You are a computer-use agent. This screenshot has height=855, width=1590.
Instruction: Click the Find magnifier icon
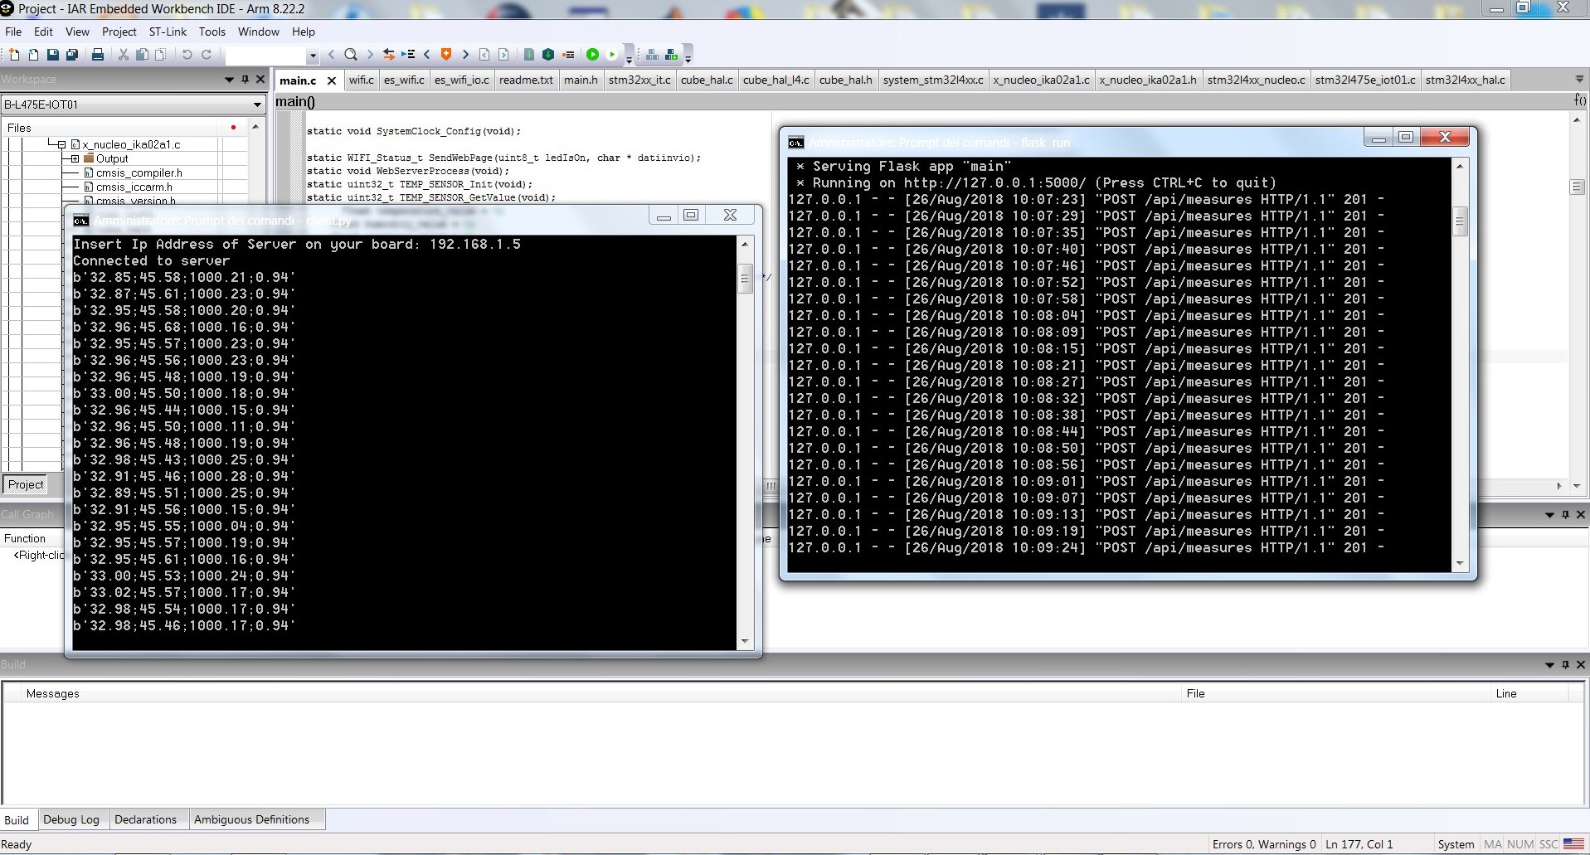[351, 55]
